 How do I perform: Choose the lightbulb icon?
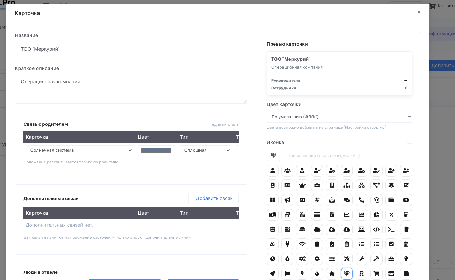point(406,259)
